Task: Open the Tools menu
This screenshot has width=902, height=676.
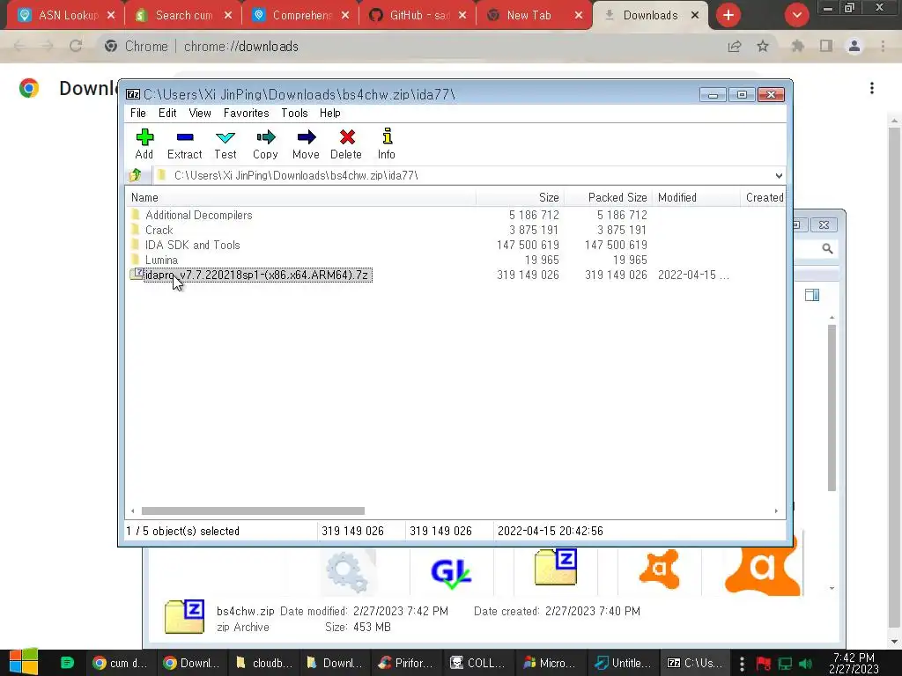Action: click(294, 113)
